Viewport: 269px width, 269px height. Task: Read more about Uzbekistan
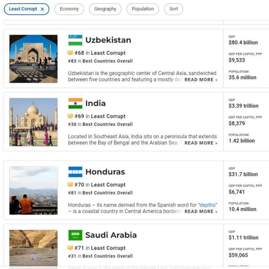click(201, 80)
